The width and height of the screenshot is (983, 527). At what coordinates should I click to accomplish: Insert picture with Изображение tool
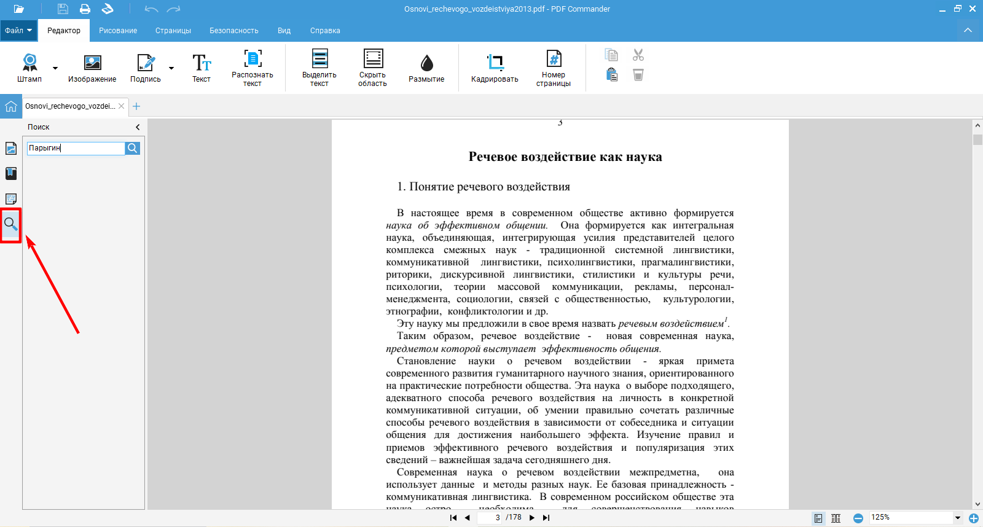pyautogui.click(x=92, y=68)
